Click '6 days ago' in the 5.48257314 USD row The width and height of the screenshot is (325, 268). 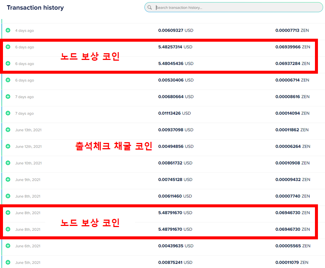point(25,47)
